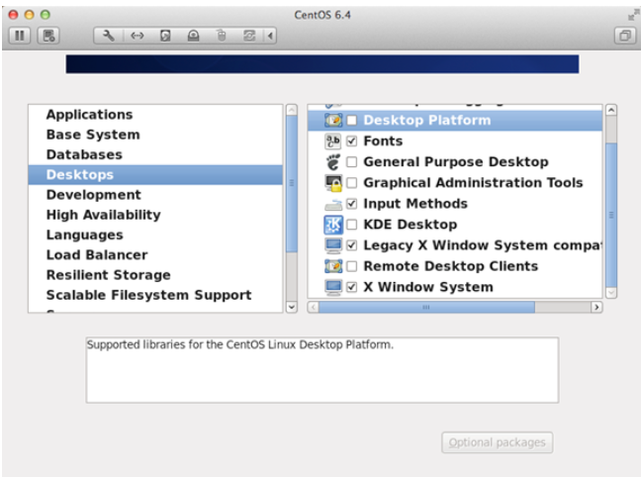Click the USB mouse toolbar icon

click(222, 36)
